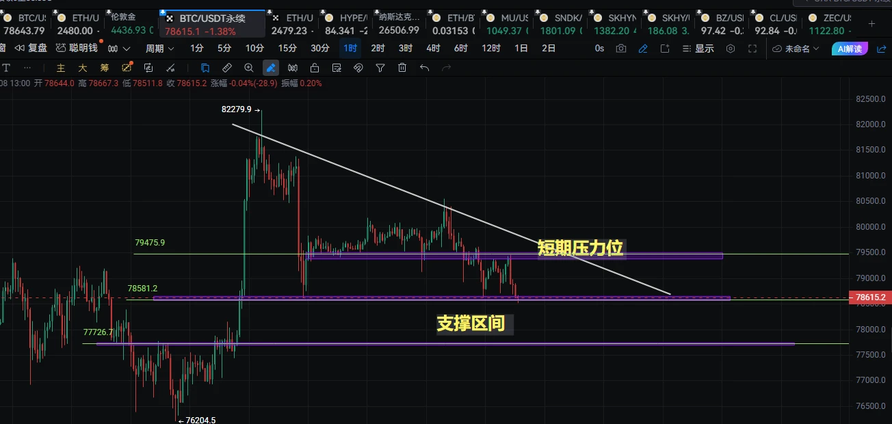Click the note edit list icon
This screenshot has height=424, width=892.
[337, 68]
